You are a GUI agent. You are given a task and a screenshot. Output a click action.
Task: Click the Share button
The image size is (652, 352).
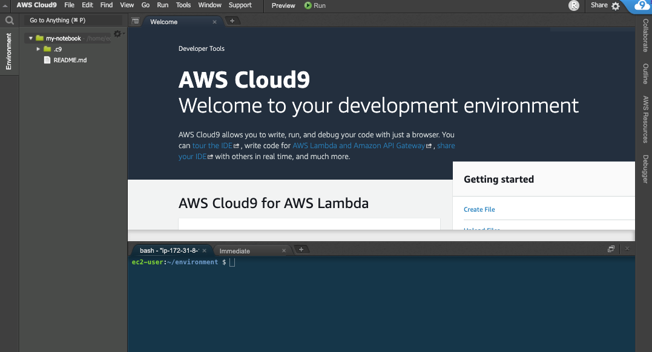coord(599,5)
